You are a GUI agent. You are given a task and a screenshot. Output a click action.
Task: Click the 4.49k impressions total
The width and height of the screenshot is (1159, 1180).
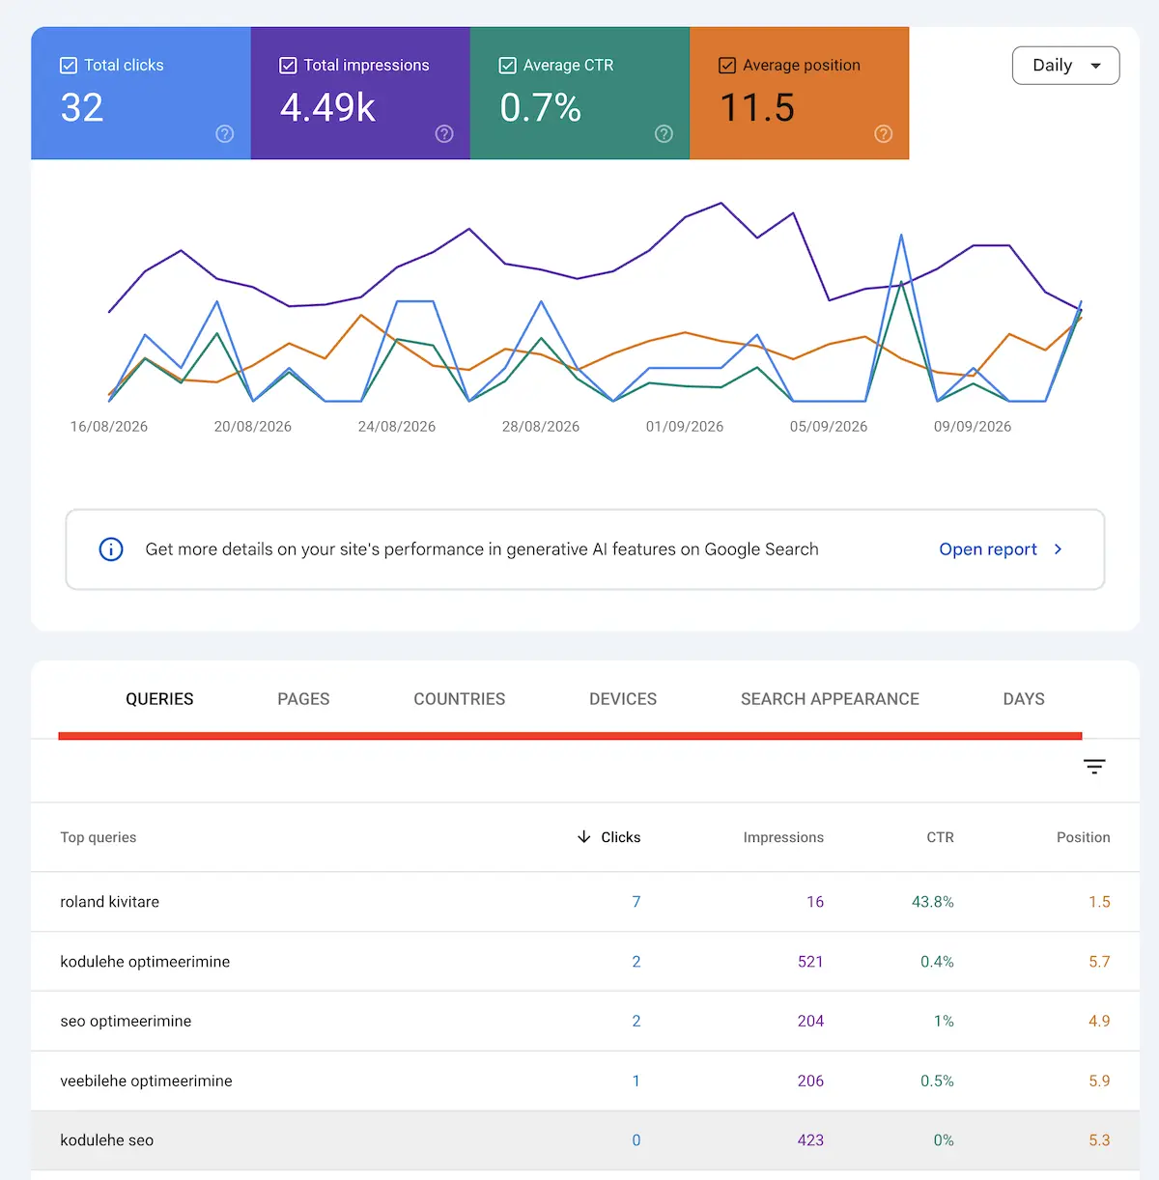tap(327, 107)
